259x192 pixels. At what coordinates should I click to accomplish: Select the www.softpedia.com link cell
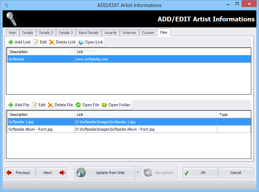point(163,59)
